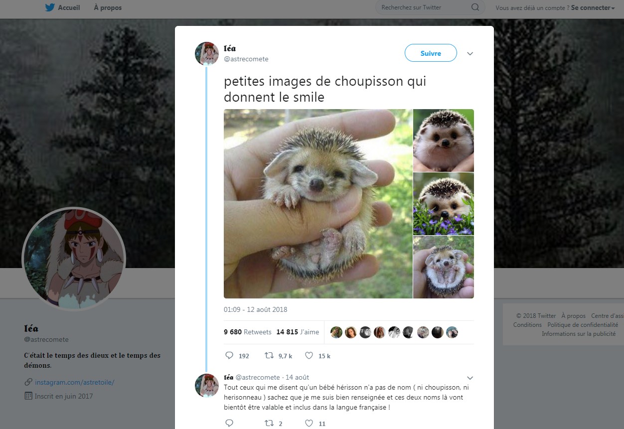Open the À propos menu item

click(x=108, y=7)
